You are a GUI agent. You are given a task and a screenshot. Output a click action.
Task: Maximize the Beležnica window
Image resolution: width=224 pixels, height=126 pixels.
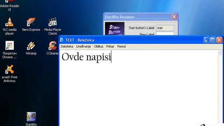(213, 40)
